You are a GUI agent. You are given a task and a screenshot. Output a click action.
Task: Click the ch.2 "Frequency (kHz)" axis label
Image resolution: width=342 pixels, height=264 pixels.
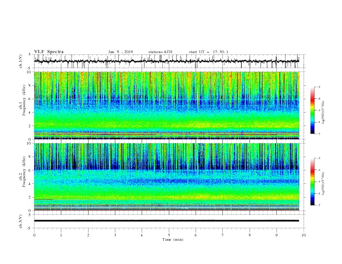(24, 172)
